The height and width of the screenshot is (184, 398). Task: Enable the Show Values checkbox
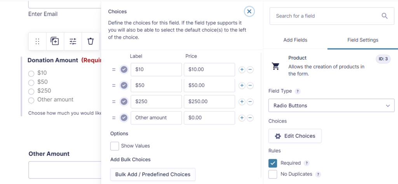(115, 146)
